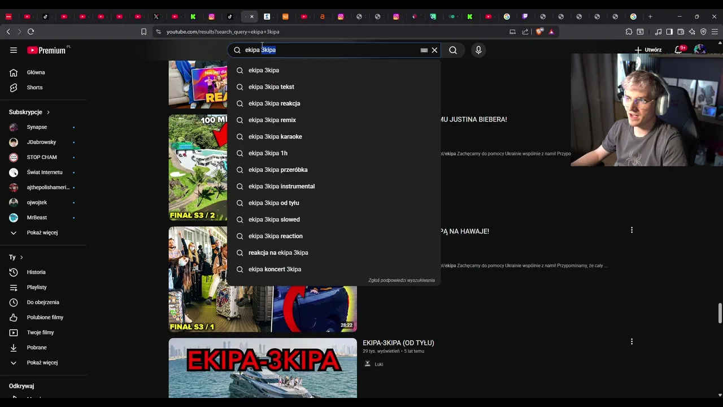Pick the "ekipa koncert 3kipa" suggestion

(333, 269)
